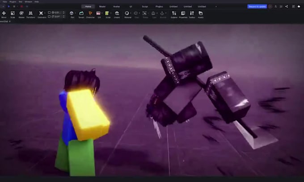Switch to the Avatar tab

coord(117,7)
